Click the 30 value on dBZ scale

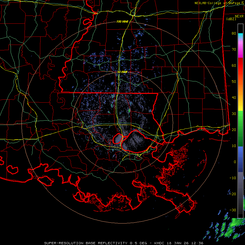234,114
